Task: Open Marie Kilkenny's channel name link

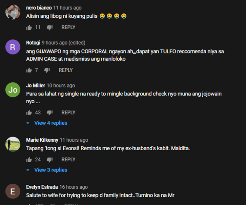Action: 42,140
